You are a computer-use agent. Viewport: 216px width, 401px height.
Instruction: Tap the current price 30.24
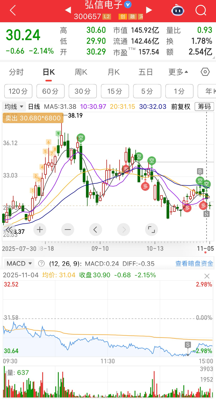click(x=23, y=35)
